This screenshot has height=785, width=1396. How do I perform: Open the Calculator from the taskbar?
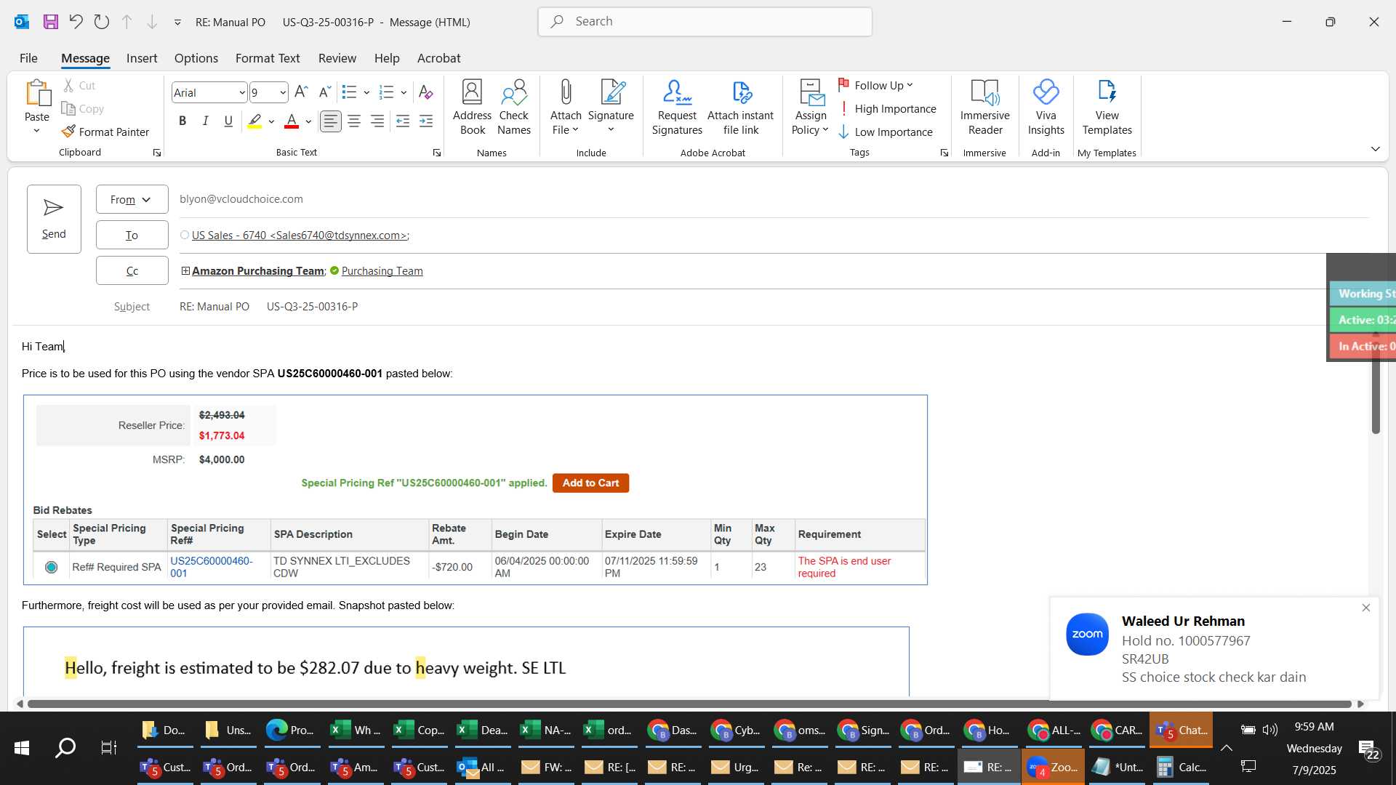[1181, 768]
